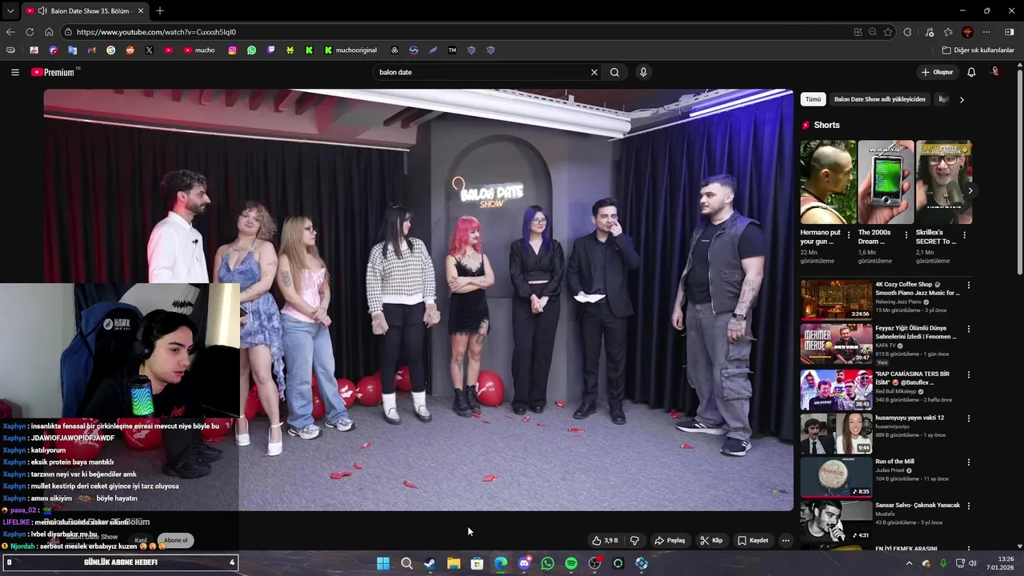Select the Tümü filter chip
The width and height of the screenshot is (1024, 576).
pos(813,99)
